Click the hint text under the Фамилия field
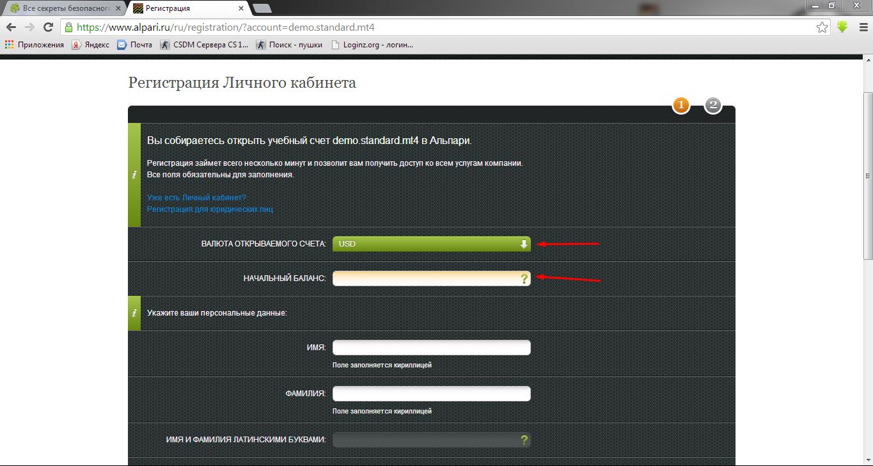The image size is (873, 466). (382, 411)
